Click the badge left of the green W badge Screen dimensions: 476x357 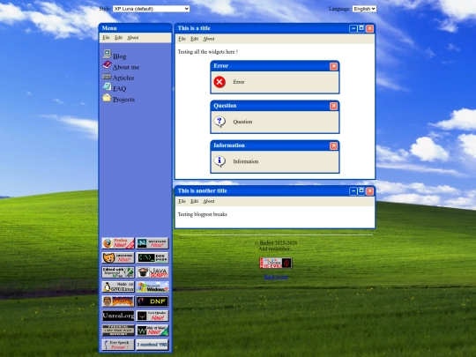point(118,331)
